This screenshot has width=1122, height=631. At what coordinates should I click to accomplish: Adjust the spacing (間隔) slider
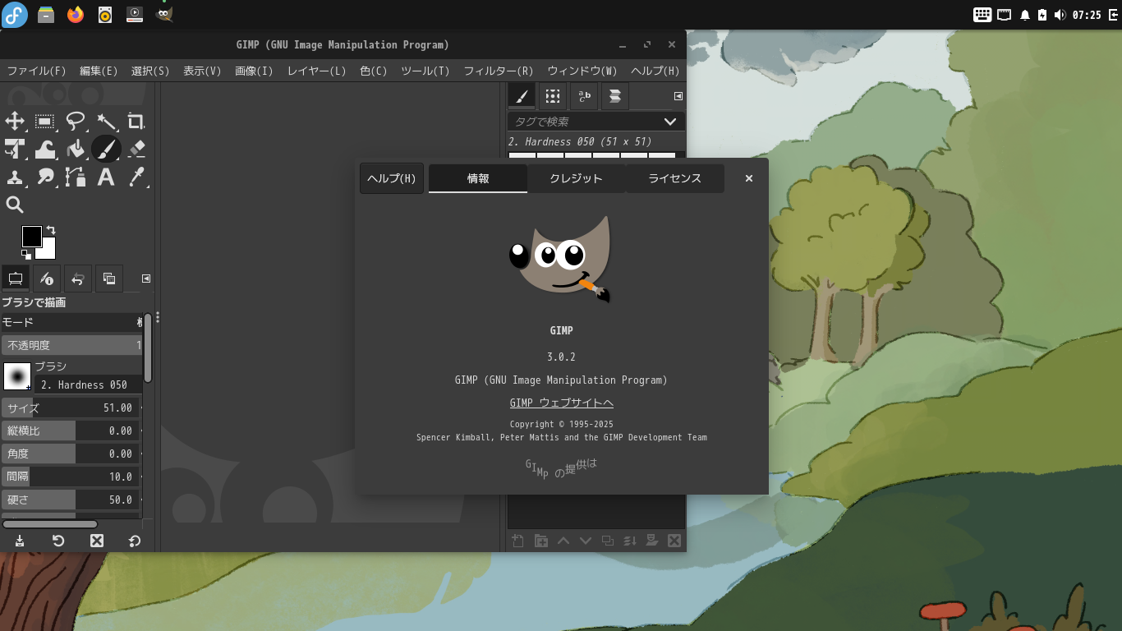click(71, 477)
